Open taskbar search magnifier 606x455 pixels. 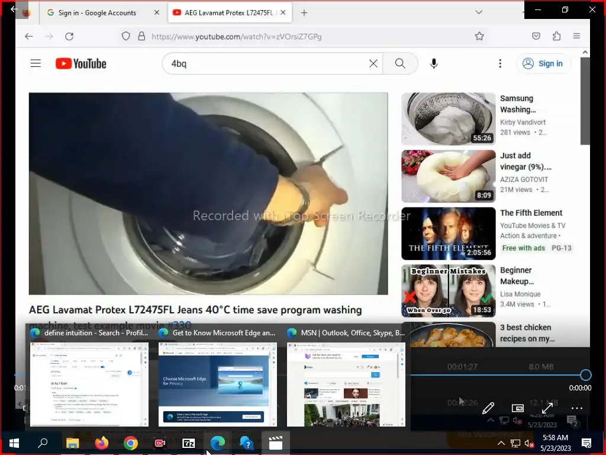click(x=43, y=443)
